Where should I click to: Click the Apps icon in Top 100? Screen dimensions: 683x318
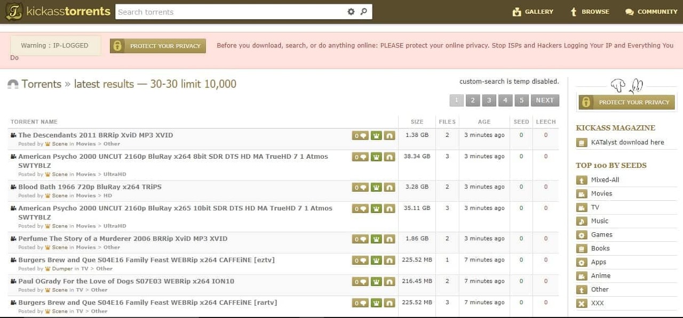[x=582, y=262]
